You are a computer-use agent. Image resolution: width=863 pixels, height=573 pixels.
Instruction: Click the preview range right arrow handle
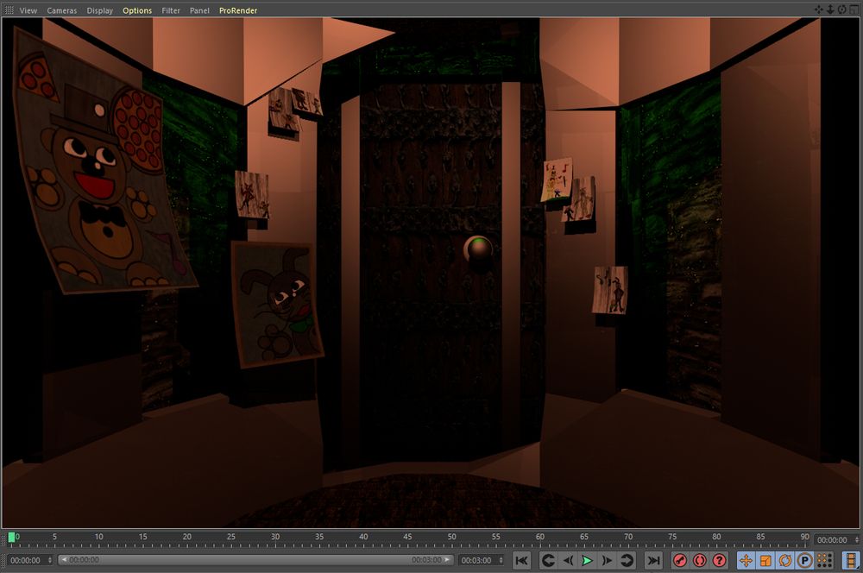448,560
